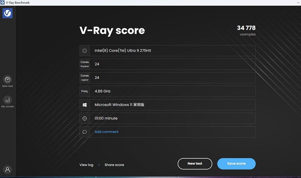Click the Microsoft Windows 11 text
The image size is (301, 178).
point(120,105)
